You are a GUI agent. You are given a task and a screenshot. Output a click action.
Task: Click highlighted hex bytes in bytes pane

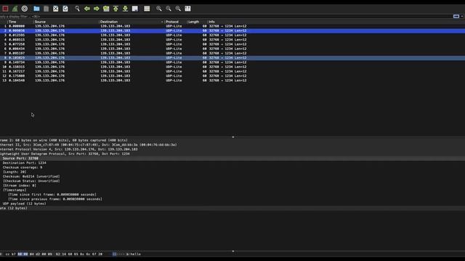pyautogui.click(x=23, y=254)
